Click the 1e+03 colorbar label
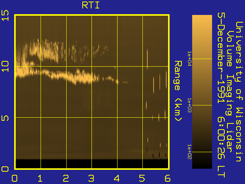Screen dimensions: 245x184 click(189, 105)
